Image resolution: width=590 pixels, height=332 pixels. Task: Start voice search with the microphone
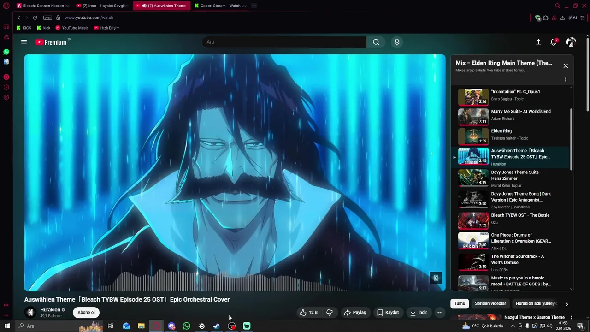tap(397, 42)
